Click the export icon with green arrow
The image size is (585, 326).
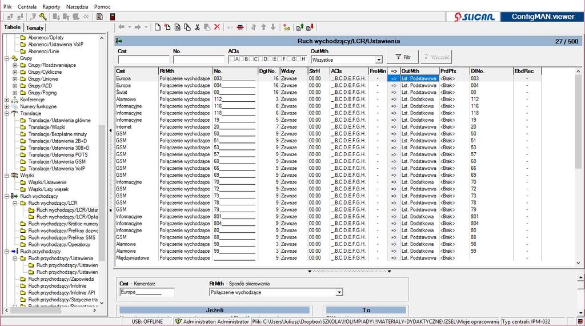[299, 27]
